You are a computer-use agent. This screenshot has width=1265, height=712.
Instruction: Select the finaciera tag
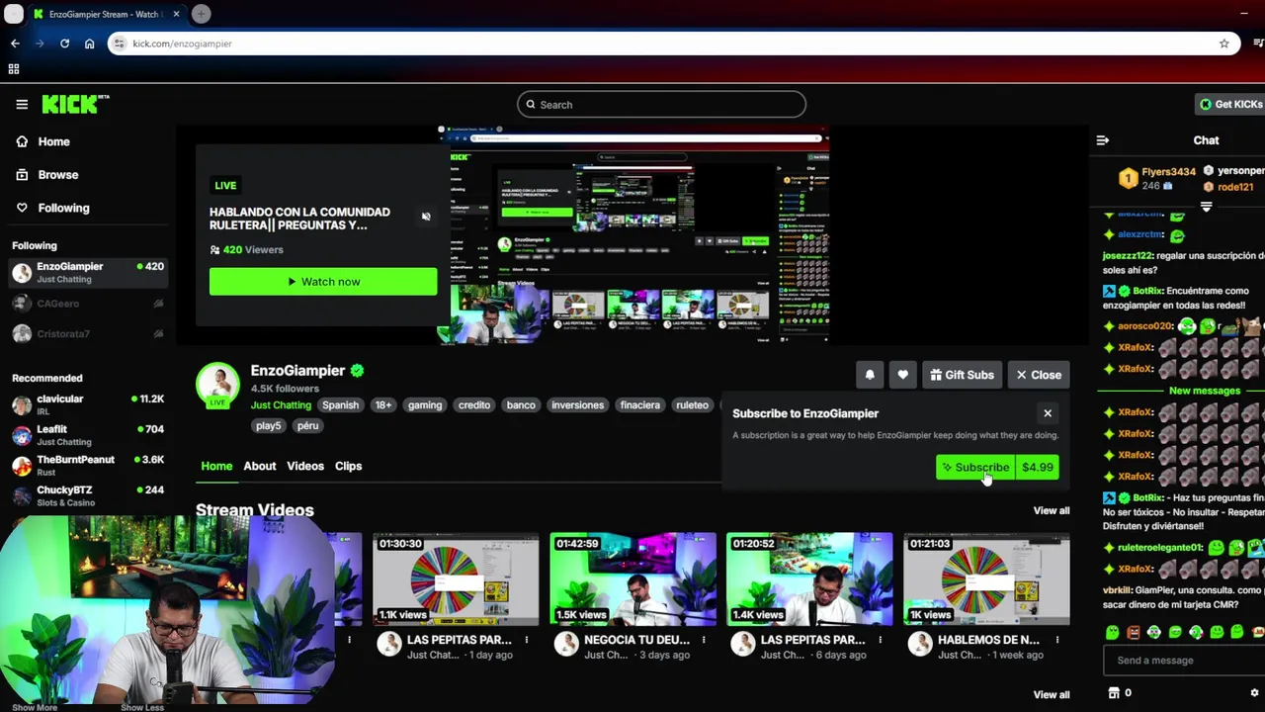639,405
